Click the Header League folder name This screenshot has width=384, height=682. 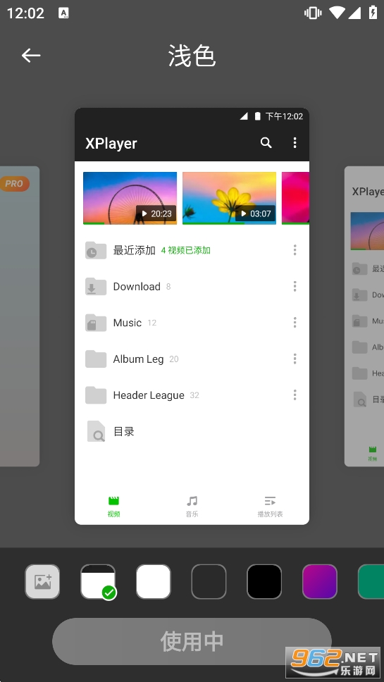(149, 395)
